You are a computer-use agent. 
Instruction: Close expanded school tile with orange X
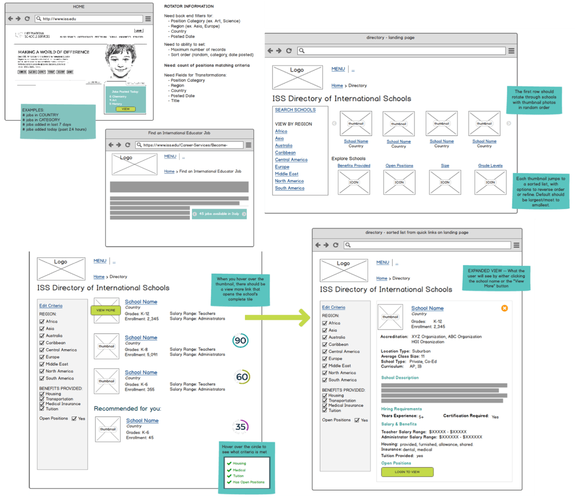tap(505, 308)
